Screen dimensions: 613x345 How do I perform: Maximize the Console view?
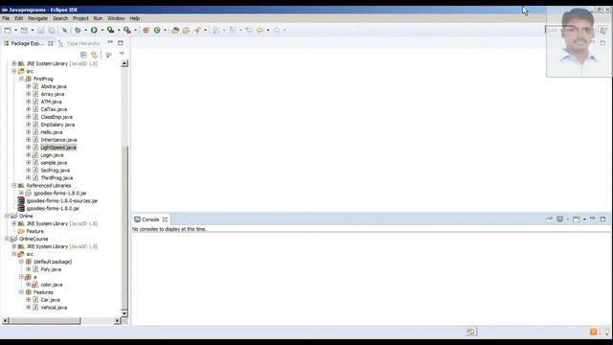(602, 219)
